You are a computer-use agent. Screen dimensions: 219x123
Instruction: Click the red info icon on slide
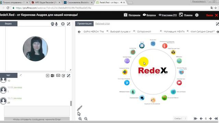(165, 46)
